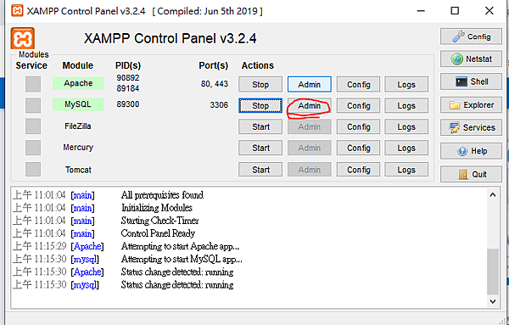Toggle the Mercury service checkbox

(x=33, y=148)
